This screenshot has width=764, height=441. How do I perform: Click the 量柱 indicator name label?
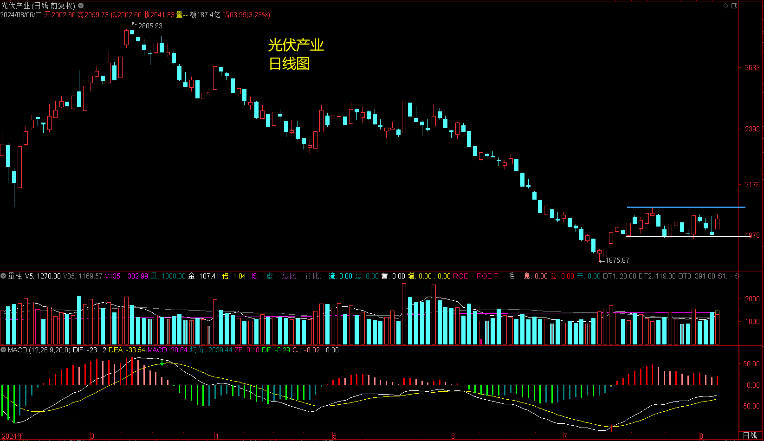point(15,276)
